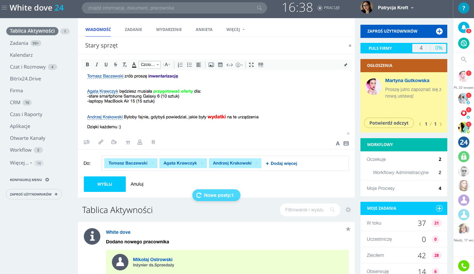
Task: Open the text color picker
Action: [134, 65]
